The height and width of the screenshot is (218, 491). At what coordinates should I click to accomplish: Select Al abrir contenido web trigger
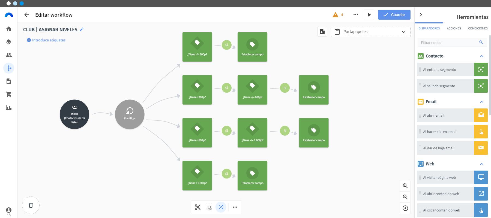(x=452, y=194)
